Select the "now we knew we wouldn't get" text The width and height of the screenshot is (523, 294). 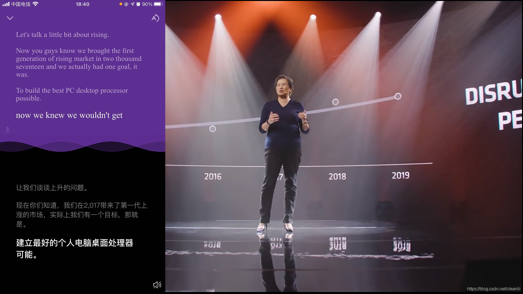(x=69, y=115)
